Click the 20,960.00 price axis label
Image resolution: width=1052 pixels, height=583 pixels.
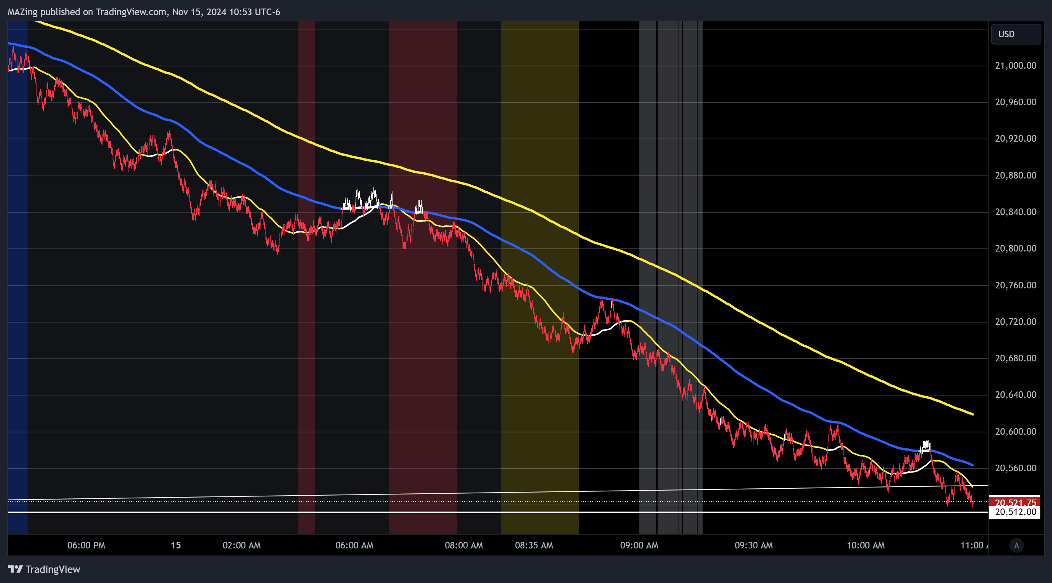coord(1015,102)
